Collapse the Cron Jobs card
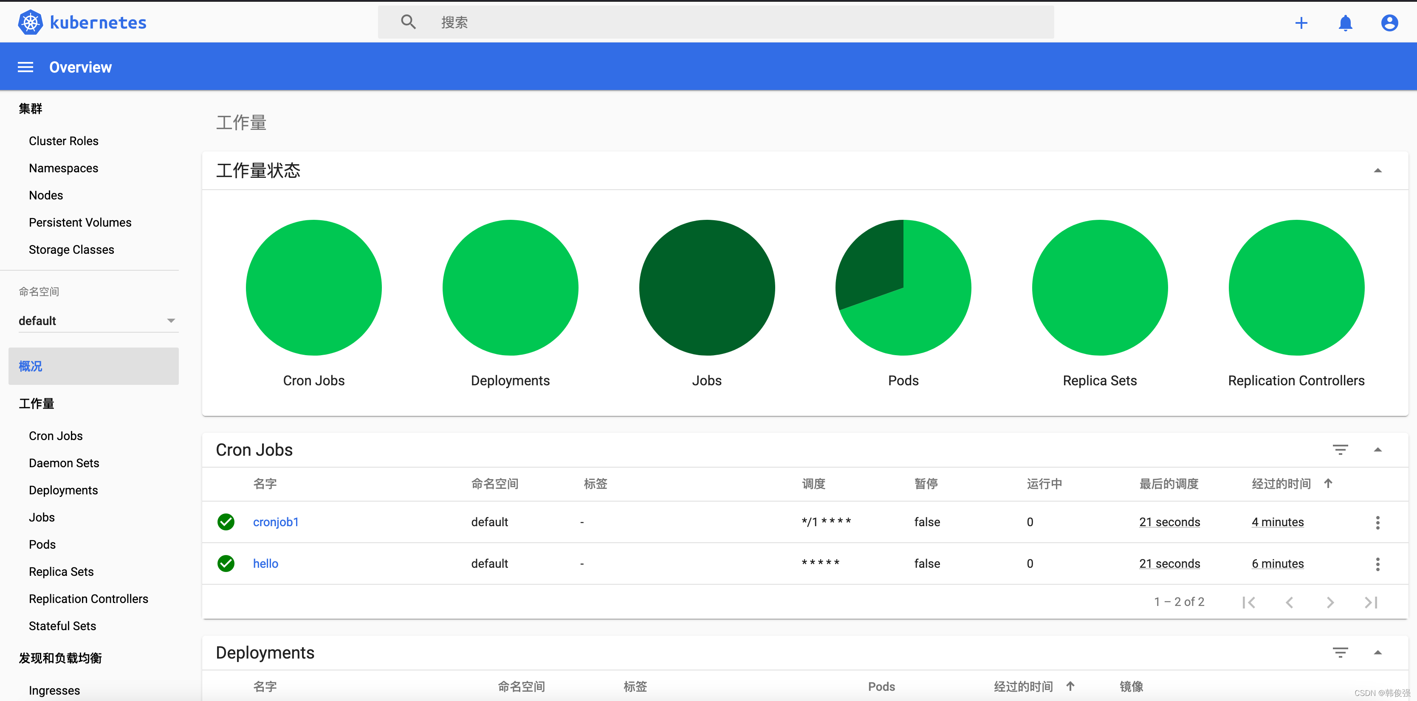Viewport: 1417px width, 701px height. 1377,450
